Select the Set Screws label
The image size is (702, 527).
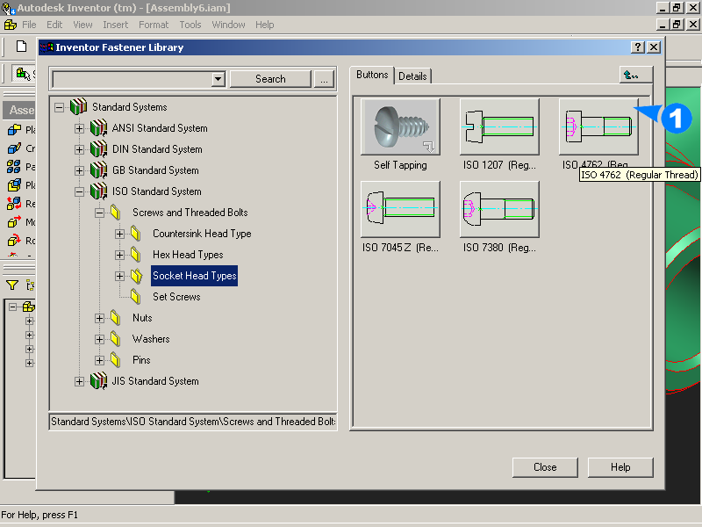(x=176, y=297)
